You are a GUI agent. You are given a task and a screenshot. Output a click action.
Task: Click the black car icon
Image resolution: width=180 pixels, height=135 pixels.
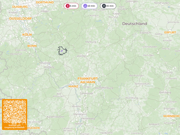pos(104,6)
